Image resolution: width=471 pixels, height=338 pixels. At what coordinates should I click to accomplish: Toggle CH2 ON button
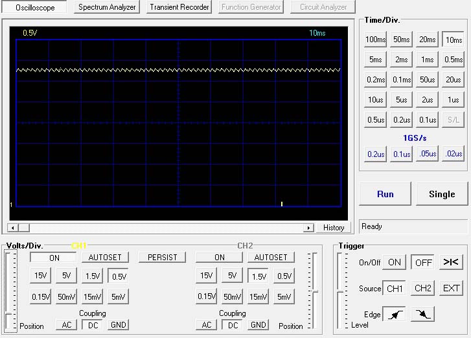pyautogui.click(x=219, y=258)
